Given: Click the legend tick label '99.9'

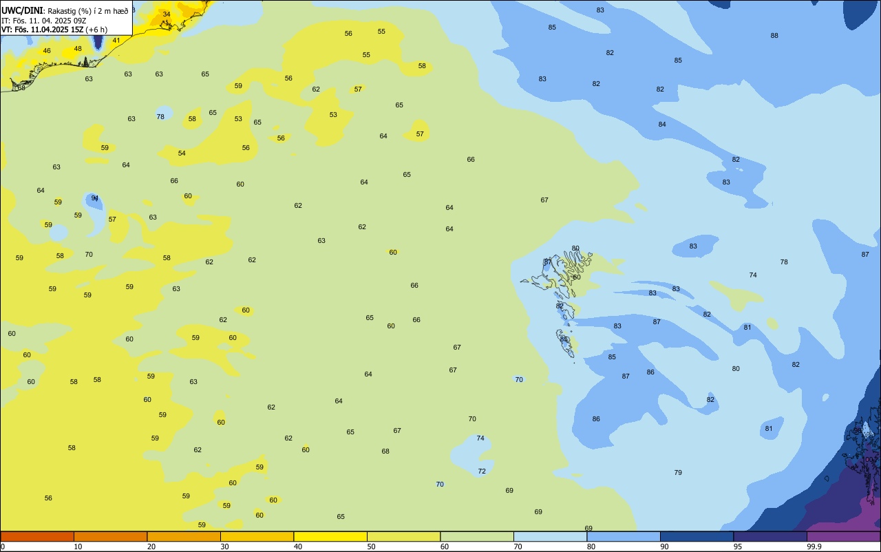Looking at the screenshot, I should pos(814,546).
